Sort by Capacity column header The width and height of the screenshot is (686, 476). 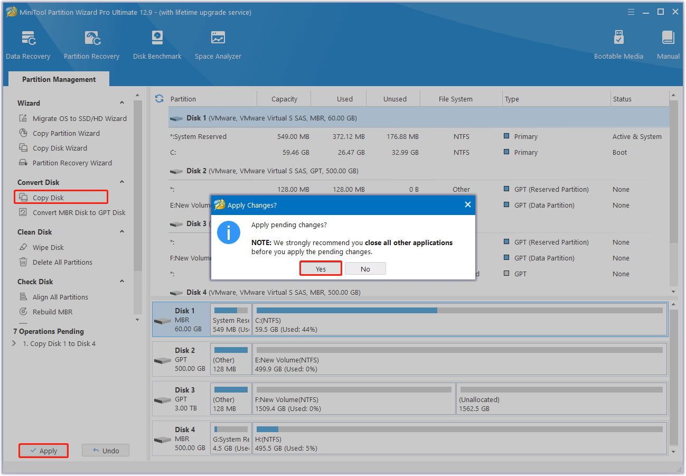pos(284,99)
